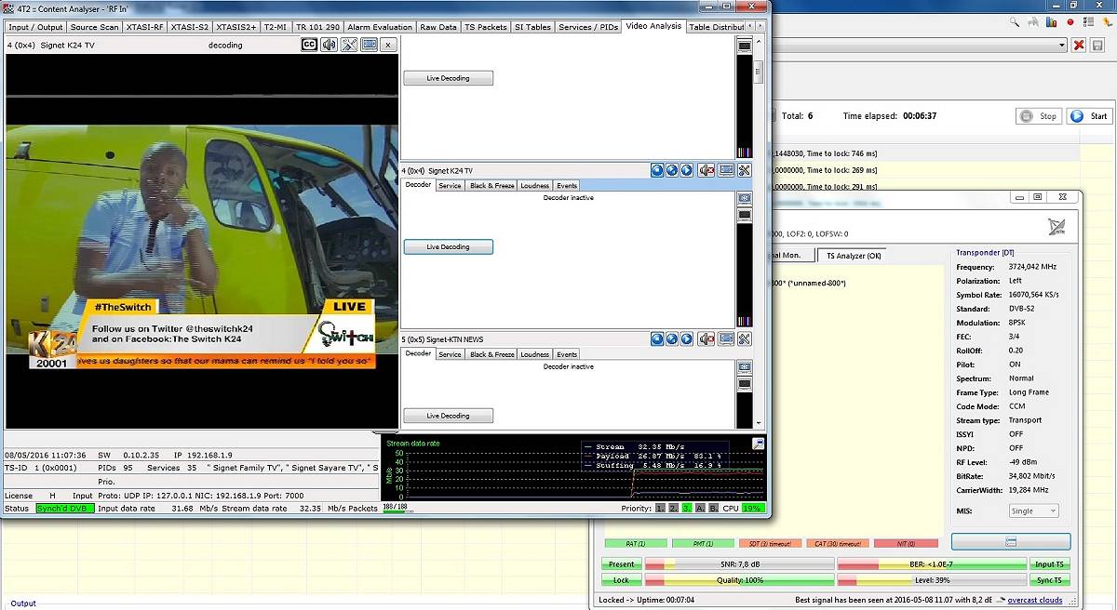Click bar chart icon in background window toolbar
Screen dimensions: 1117x610
click(1049, 20)
